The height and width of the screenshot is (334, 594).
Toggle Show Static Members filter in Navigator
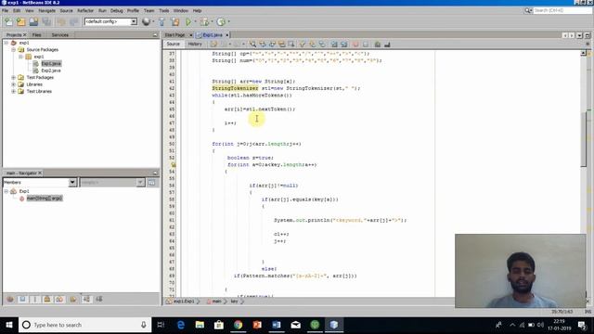pos(35,299)
